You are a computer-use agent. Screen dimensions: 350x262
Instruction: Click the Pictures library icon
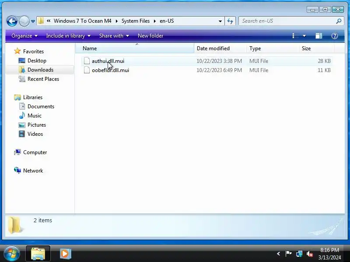click(x=22, y=125)
